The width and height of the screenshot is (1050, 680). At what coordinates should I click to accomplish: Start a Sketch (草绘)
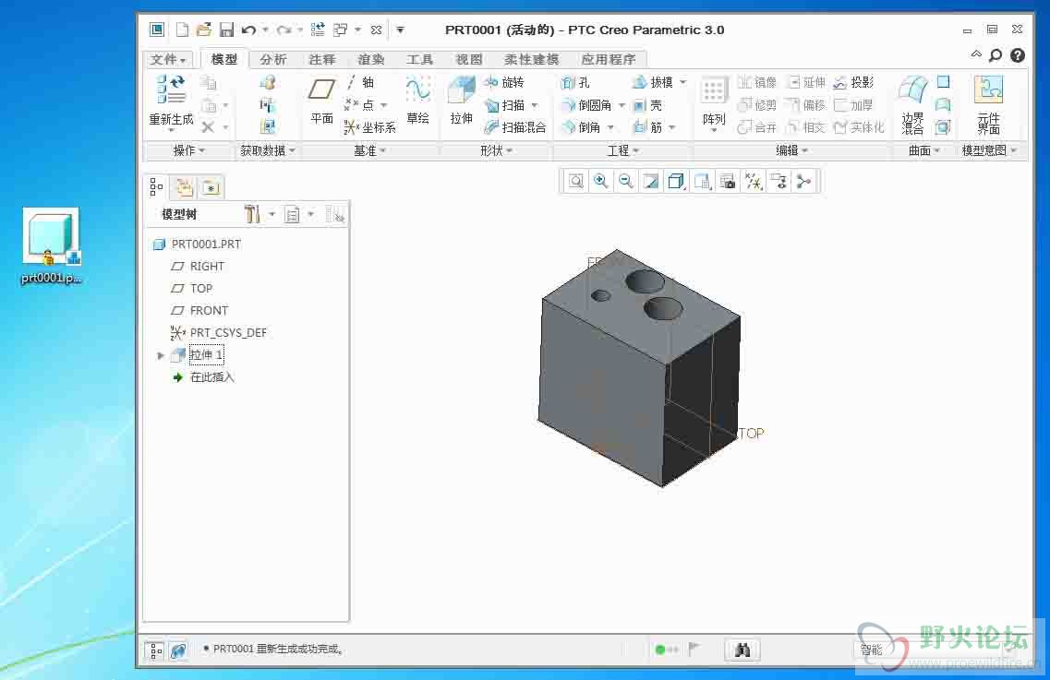417,101
